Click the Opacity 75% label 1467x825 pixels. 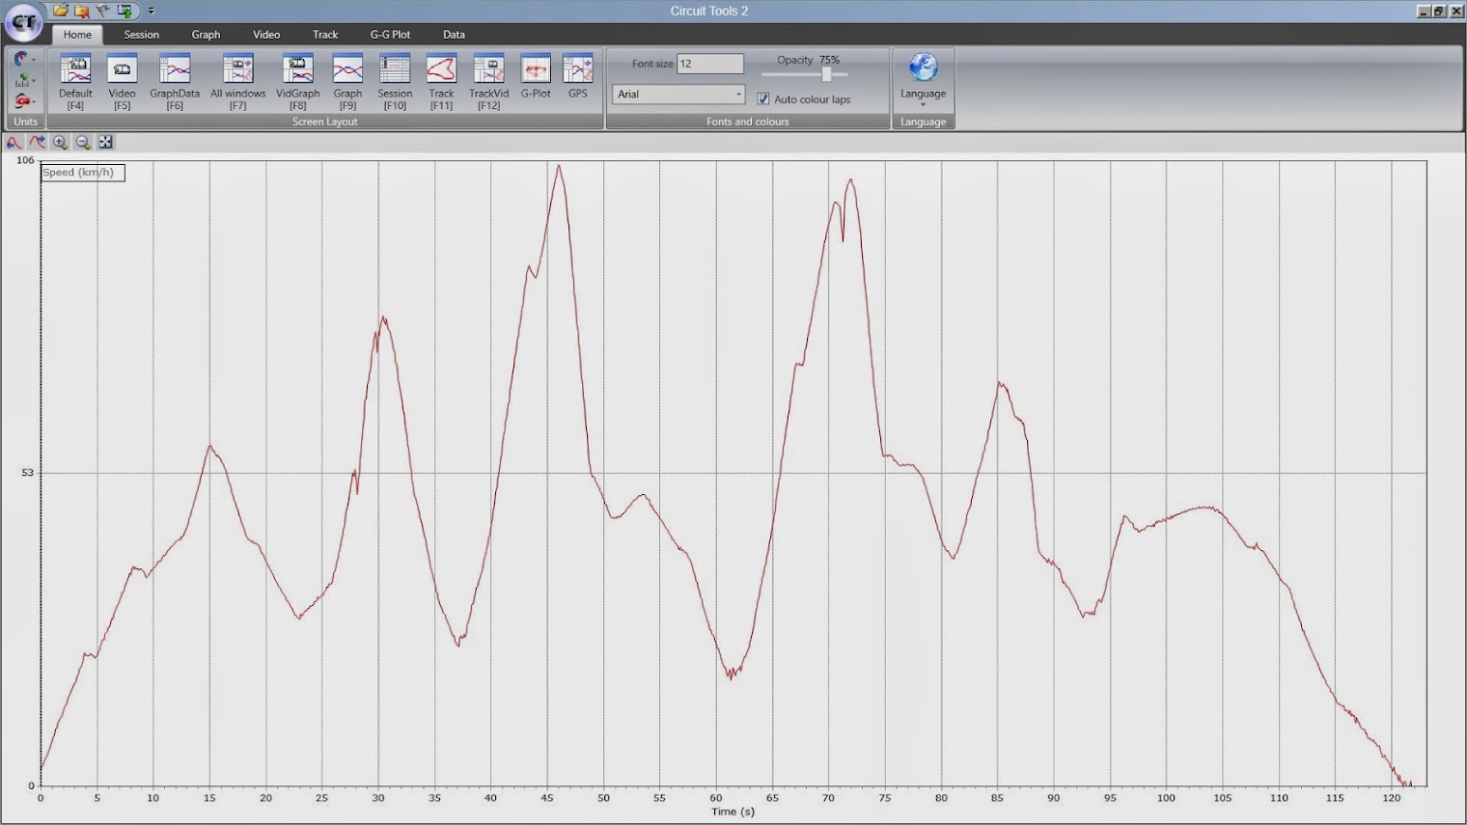tap(808, 60)
